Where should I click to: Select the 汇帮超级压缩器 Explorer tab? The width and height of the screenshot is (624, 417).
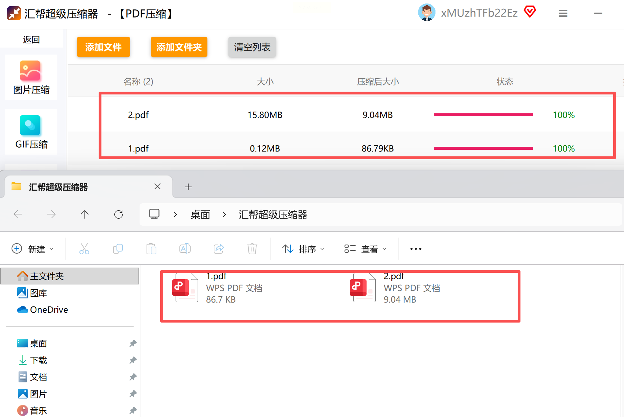[x=88, y=187]
